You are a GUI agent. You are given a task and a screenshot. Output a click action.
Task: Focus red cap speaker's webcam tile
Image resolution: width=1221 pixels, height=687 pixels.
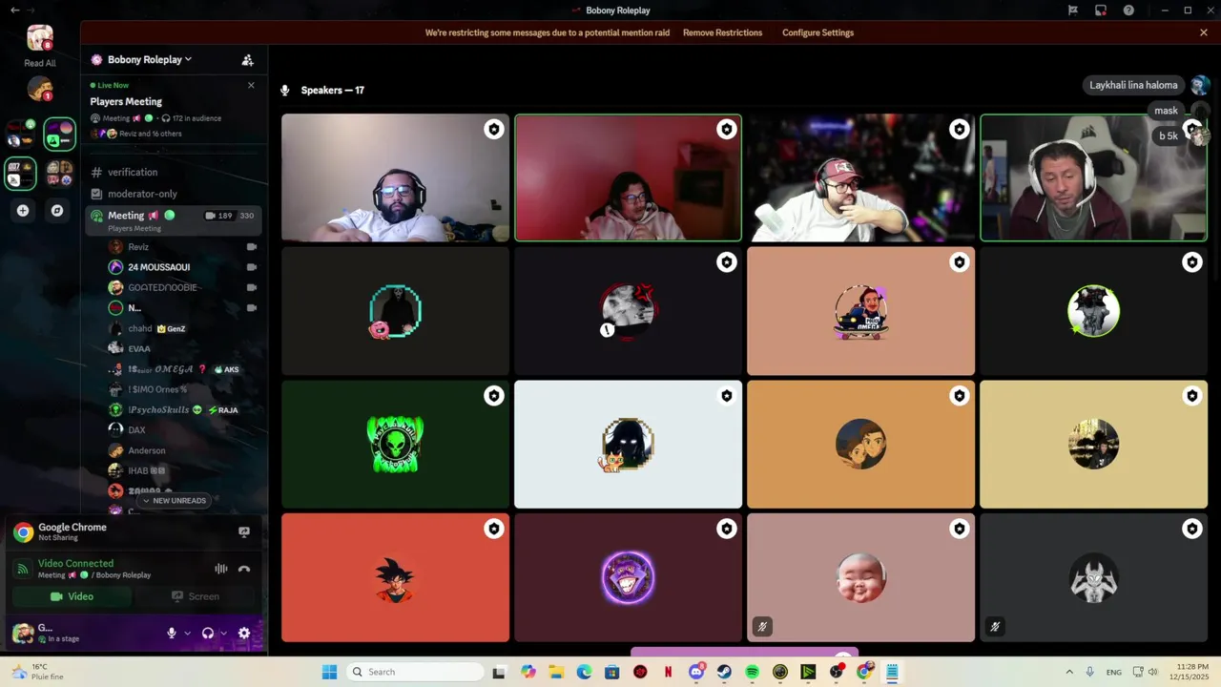(x=860, y=177)
